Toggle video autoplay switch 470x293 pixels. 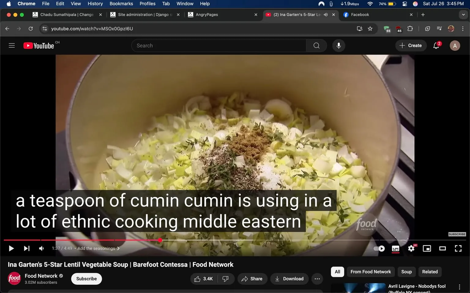(x=379, y=248)
